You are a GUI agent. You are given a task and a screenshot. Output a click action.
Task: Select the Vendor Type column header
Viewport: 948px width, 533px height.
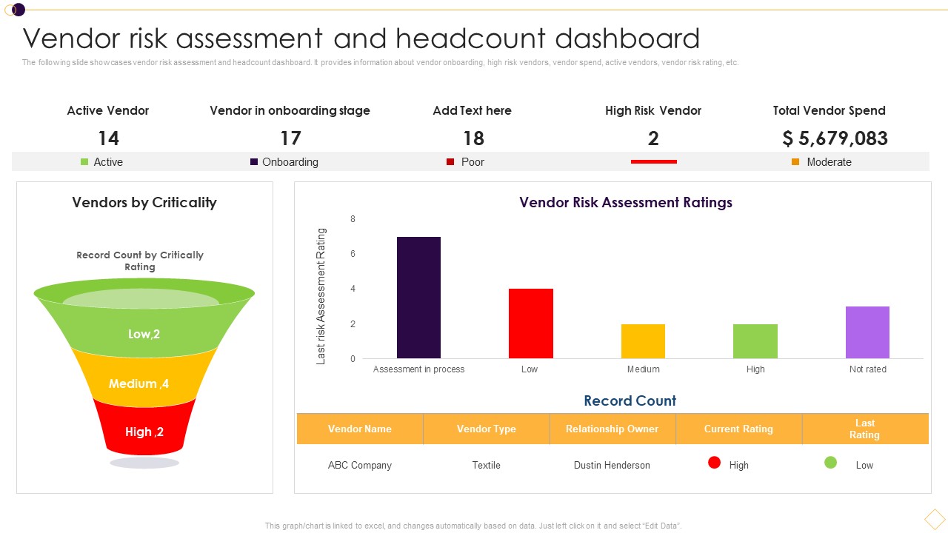(487, 429)
